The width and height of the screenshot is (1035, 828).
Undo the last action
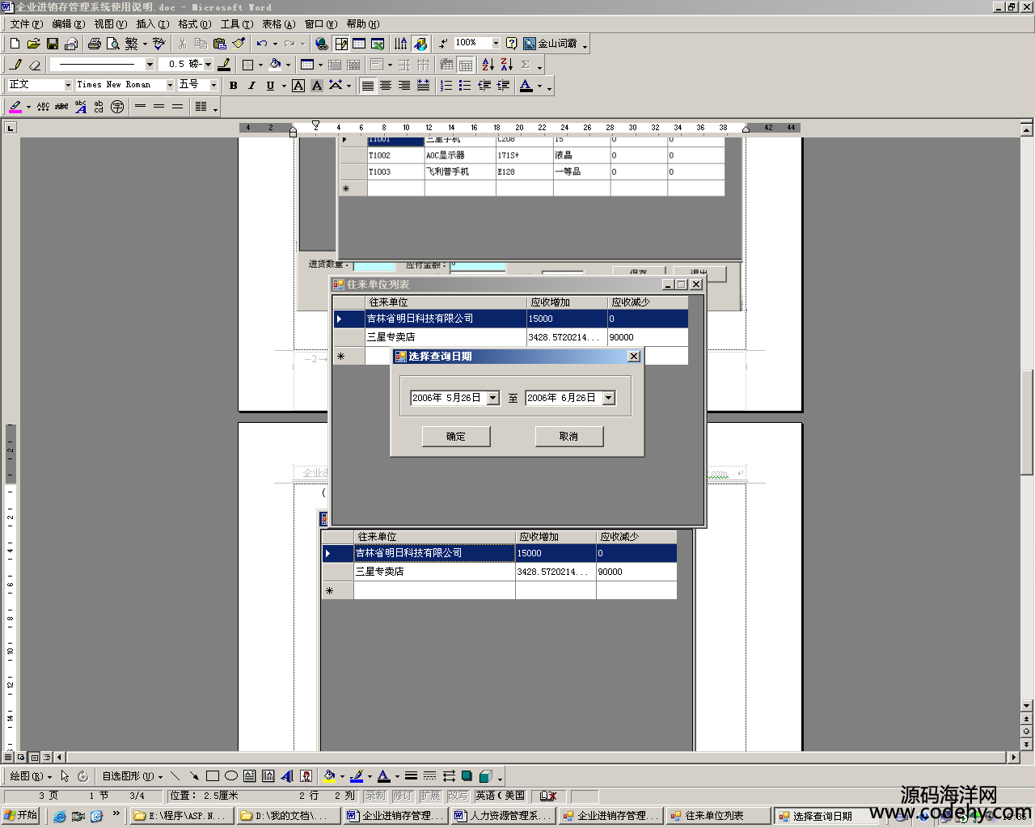[261, 44]
